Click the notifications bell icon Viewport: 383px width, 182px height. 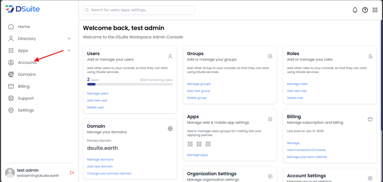(355, 10)
